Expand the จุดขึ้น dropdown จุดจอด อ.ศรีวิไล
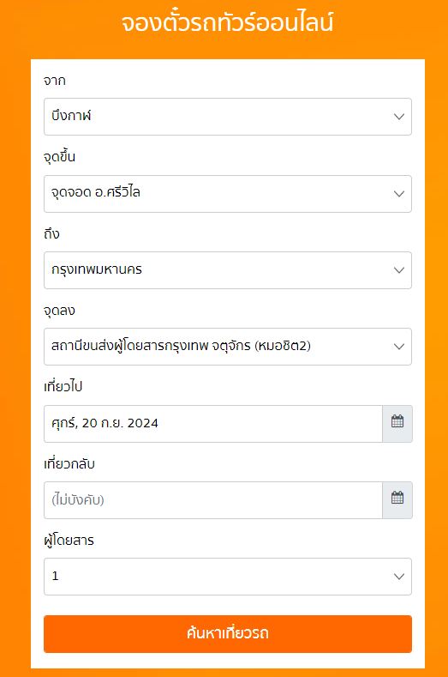The width and height of the screenshot is (448, 677). pos(228,193)
